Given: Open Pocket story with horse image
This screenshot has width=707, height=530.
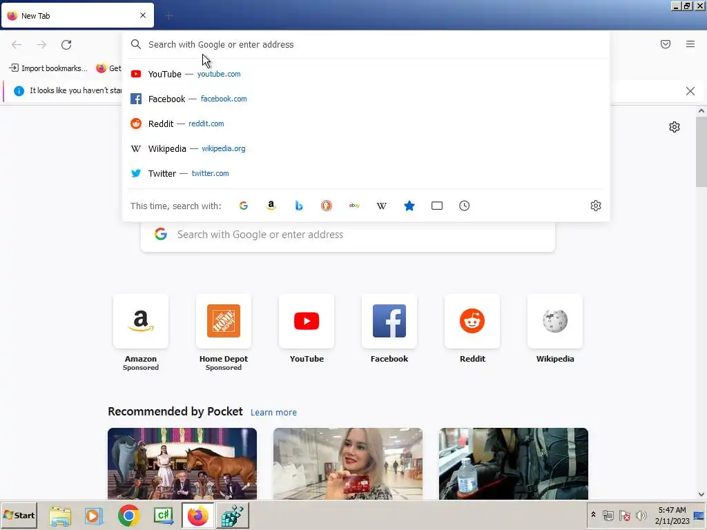Looking at the screenshot, I should pos(182,464).
